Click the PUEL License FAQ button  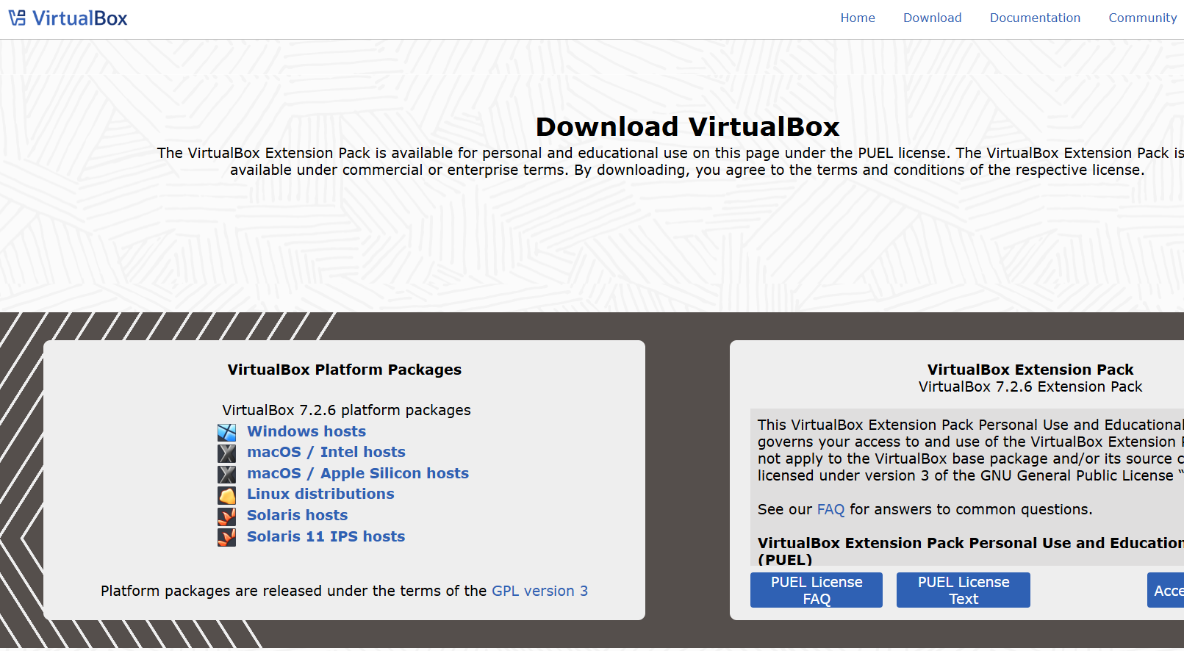coord(817,590)
